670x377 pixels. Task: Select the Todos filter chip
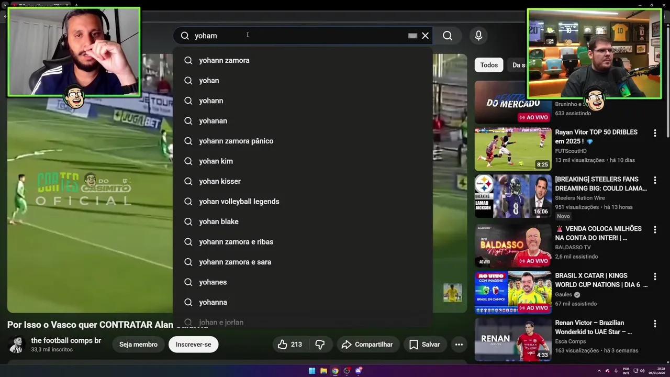[x=489, y=65]
